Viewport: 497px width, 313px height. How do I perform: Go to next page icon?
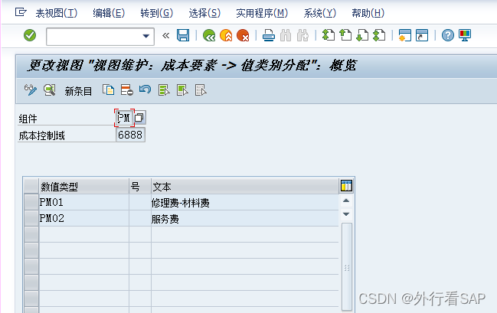(362, 35)
